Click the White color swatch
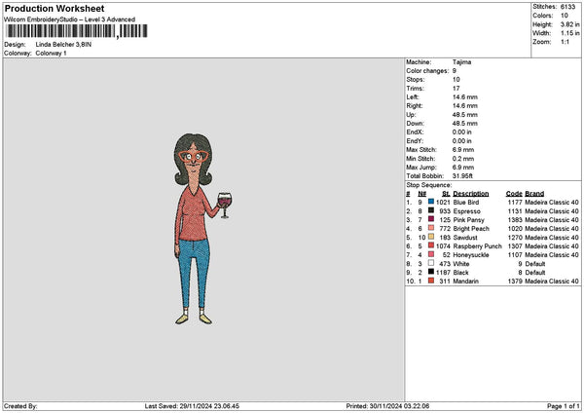 coord(431,263)
